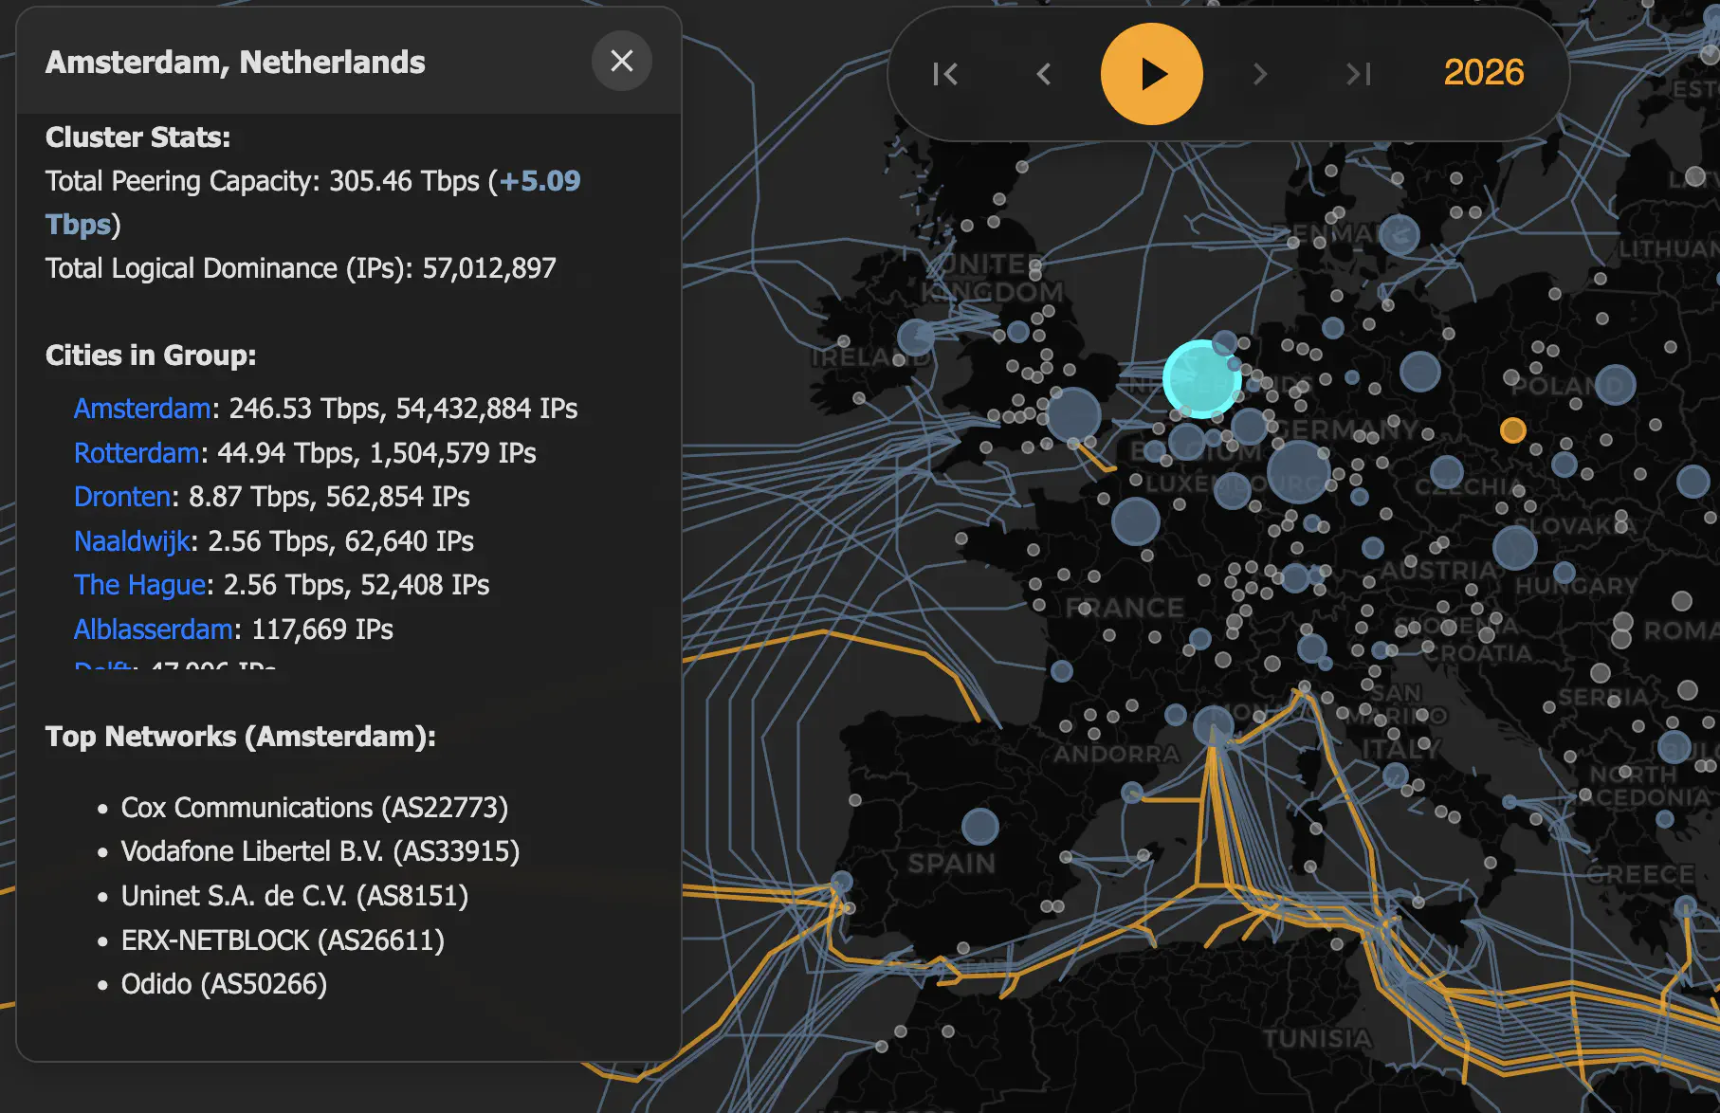Step back one year with left chevron
This screenshot has width=1720, height=1113.
click(x=1044, y=74)
